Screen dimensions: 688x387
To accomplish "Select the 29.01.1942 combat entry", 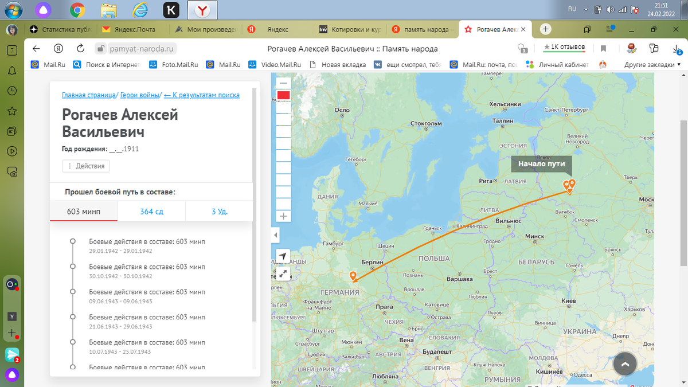I will click(x=147, y=246).
